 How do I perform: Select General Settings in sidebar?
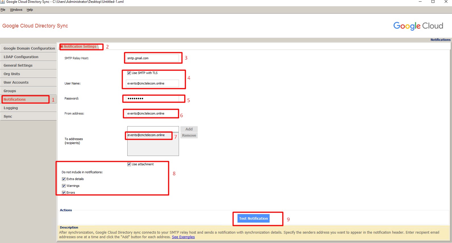28,65
